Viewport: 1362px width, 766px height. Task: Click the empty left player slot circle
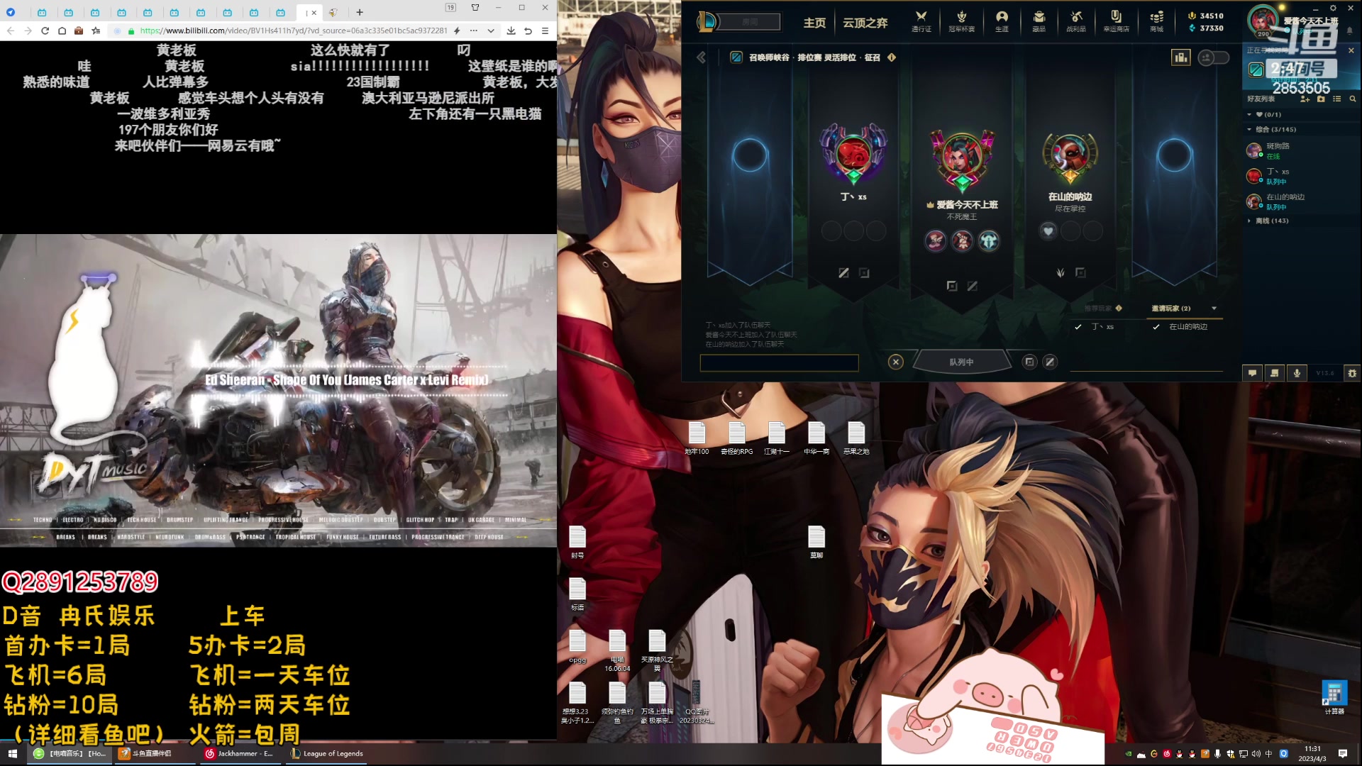[x=750, y=155]
